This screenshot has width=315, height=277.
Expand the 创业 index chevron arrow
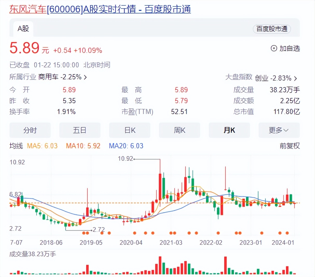coord(295,78)
